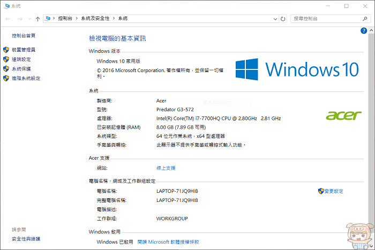
Task: Click the 64 位元作業系統 system type value
Action: [191, 136]
